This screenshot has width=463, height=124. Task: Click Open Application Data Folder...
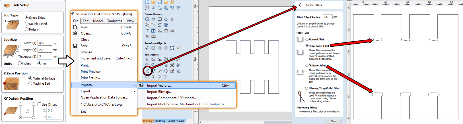click(104, 97)
